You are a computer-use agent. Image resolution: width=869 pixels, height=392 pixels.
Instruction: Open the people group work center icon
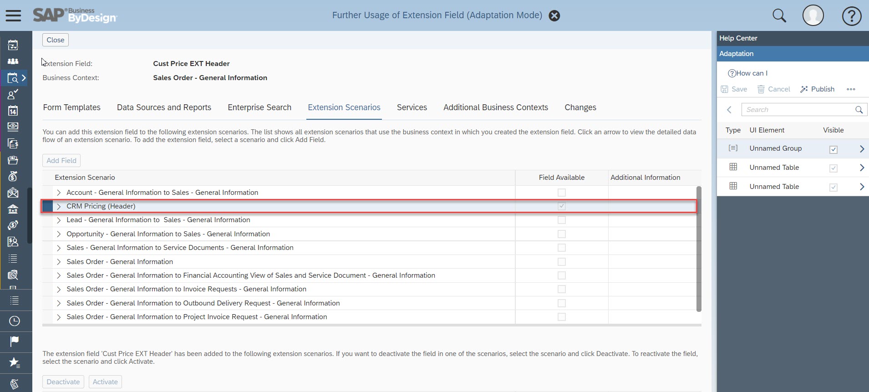pos(13,61)
